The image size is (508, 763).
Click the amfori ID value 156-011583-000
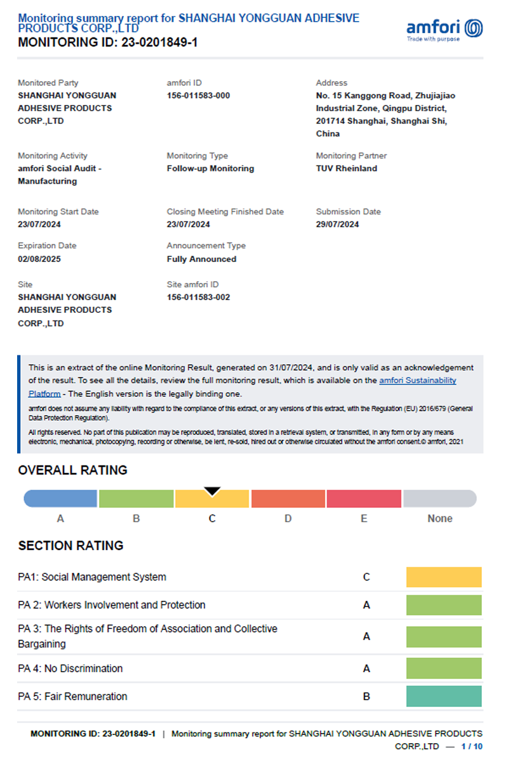click(x=198, y=95)
